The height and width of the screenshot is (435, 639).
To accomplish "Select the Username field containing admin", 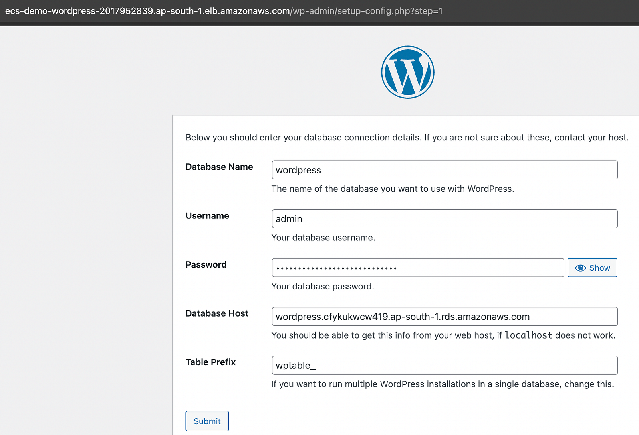I will coord(445,219).
